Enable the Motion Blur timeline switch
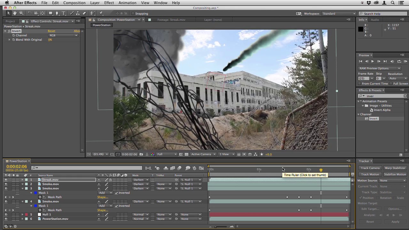Image resolution: width=409 pixels, height=230 pixels. 179,168
